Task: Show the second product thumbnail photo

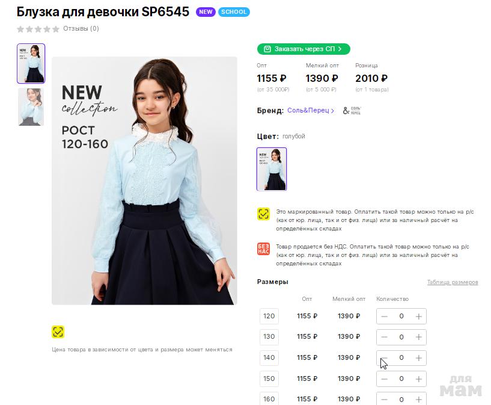Action: pyautogui.click(x=31, y=107)
